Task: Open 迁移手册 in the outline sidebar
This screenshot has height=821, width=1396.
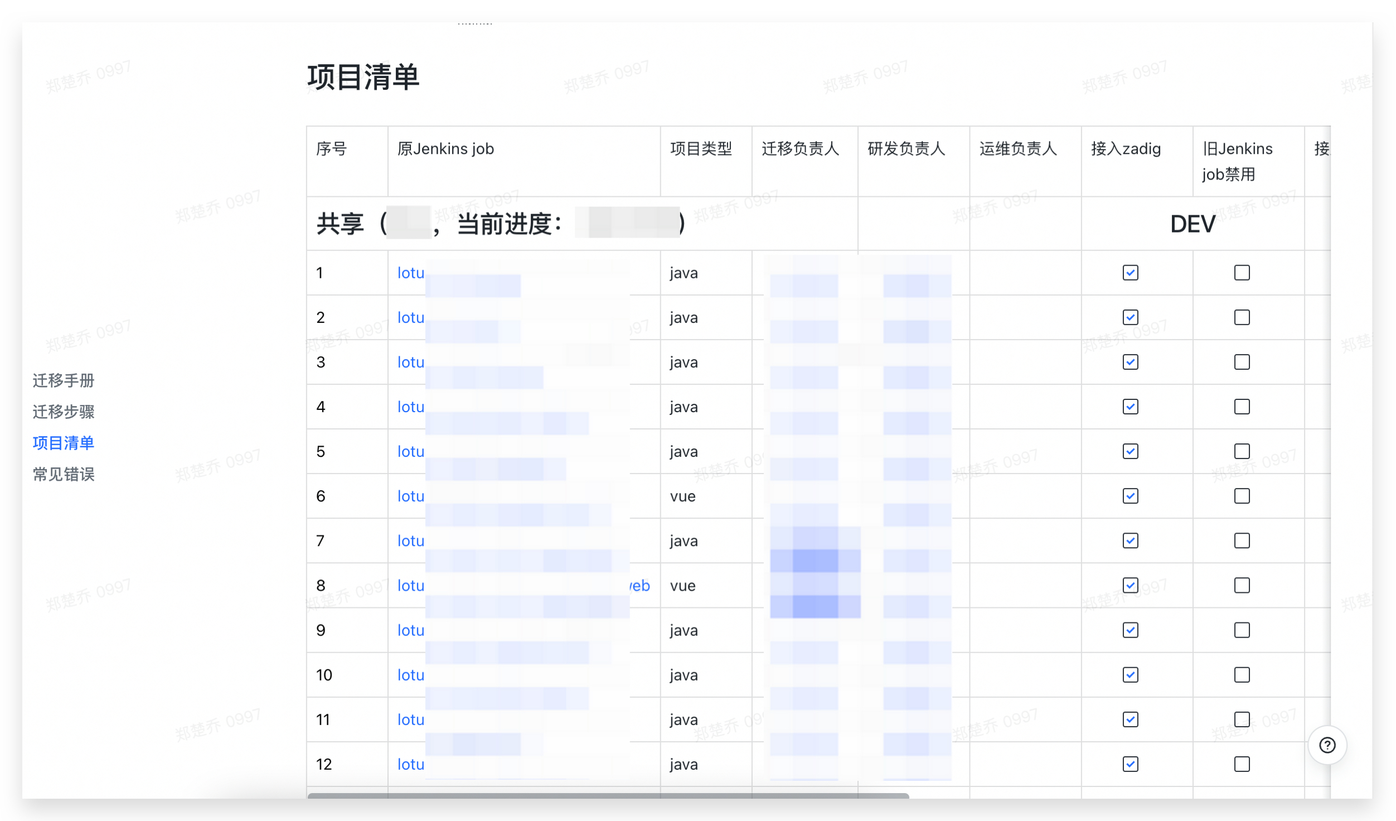Action: pos(64,380)
